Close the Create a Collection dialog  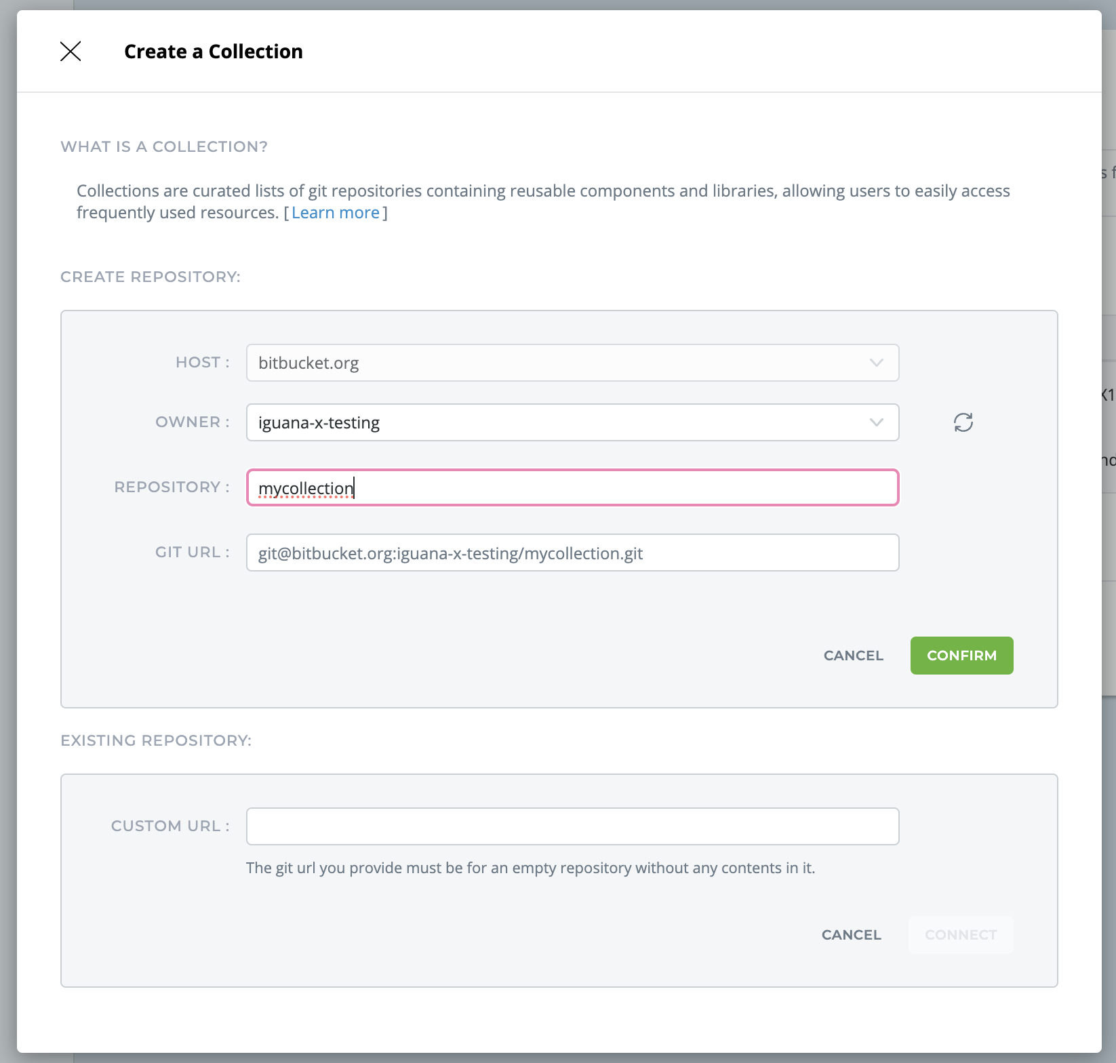click(x=71, y=52)
